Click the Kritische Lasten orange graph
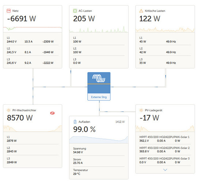This screenshot has width=201, height=183. [x=165, y=30]
